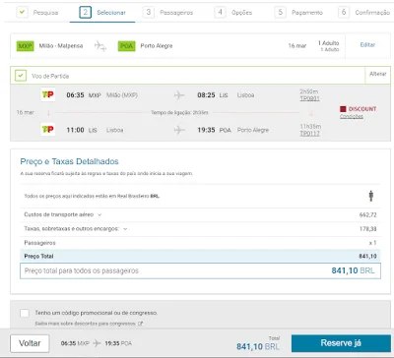The width and height of the screenshot is (394, 358).
Task: Click the TAP logo beside the 06:35 flight
Action: click(47, 94)
